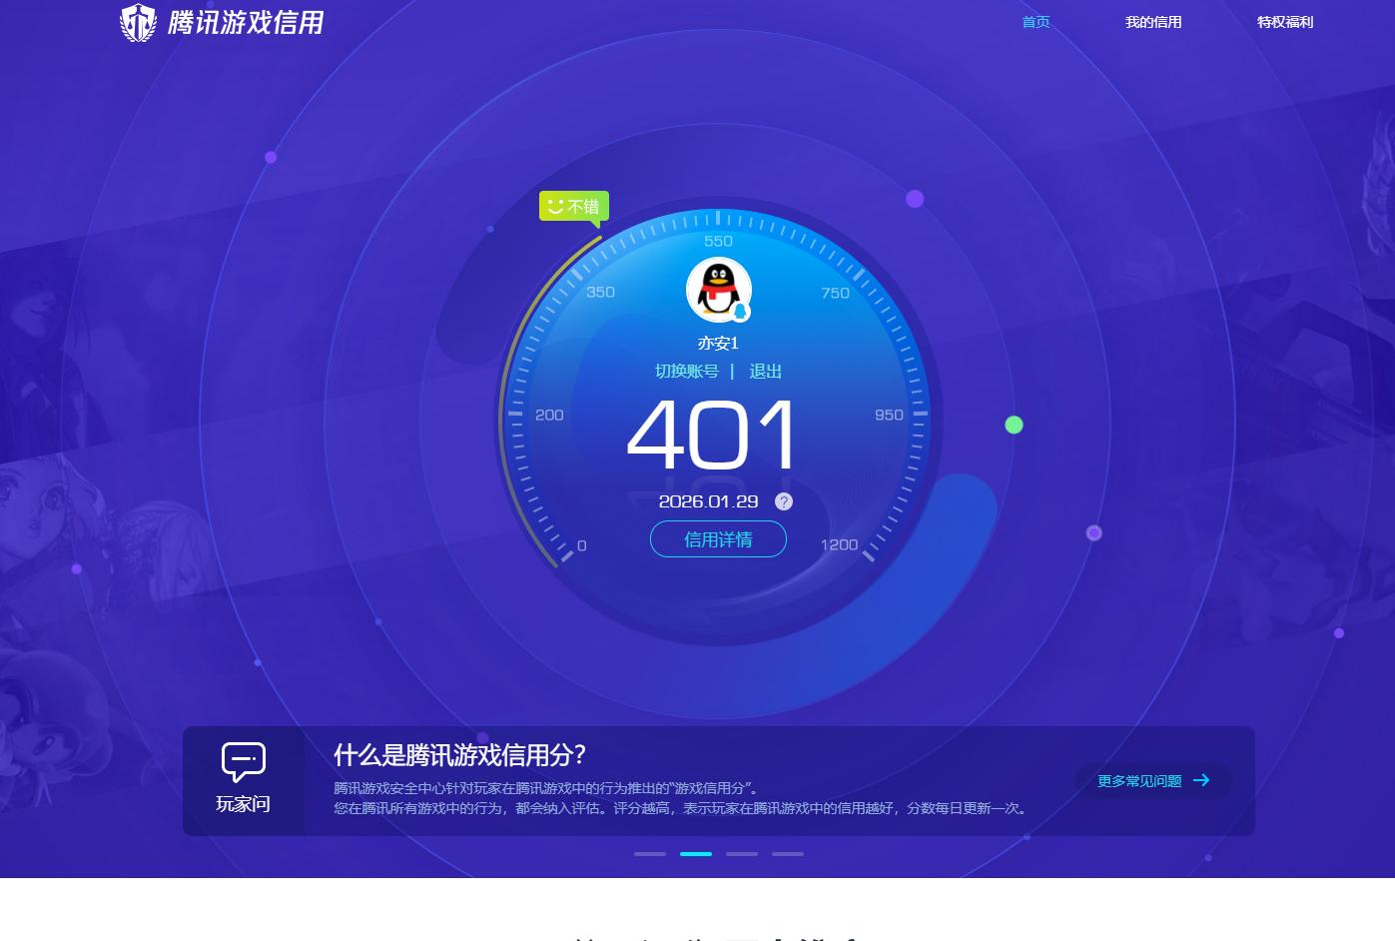Select the first carousel indicator dash
Viewport: 1395px width, 941px height.
coord(650,854)
